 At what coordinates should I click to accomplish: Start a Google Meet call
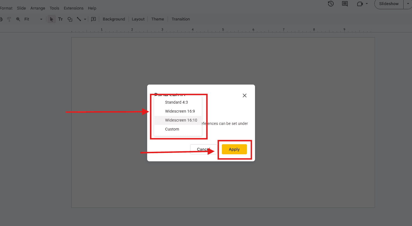pyautogui.click(x=360, y=4)
